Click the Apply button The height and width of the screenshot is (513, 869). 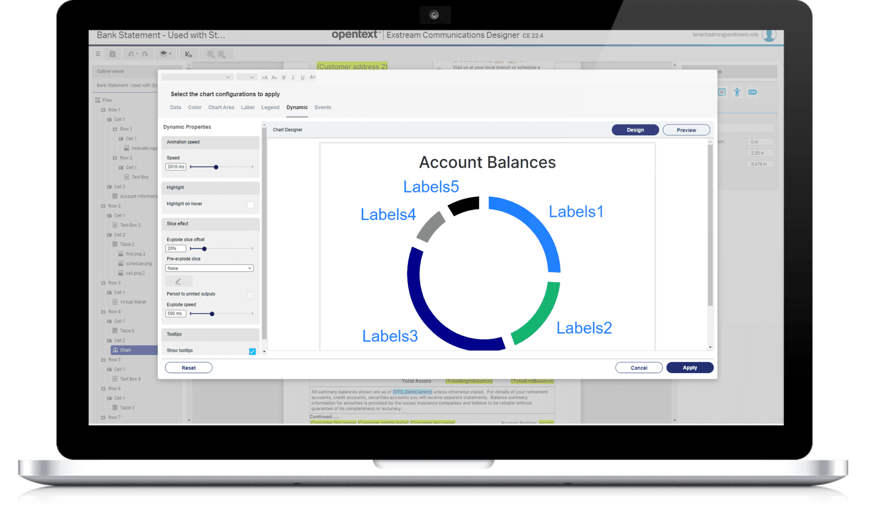point(690,367)
